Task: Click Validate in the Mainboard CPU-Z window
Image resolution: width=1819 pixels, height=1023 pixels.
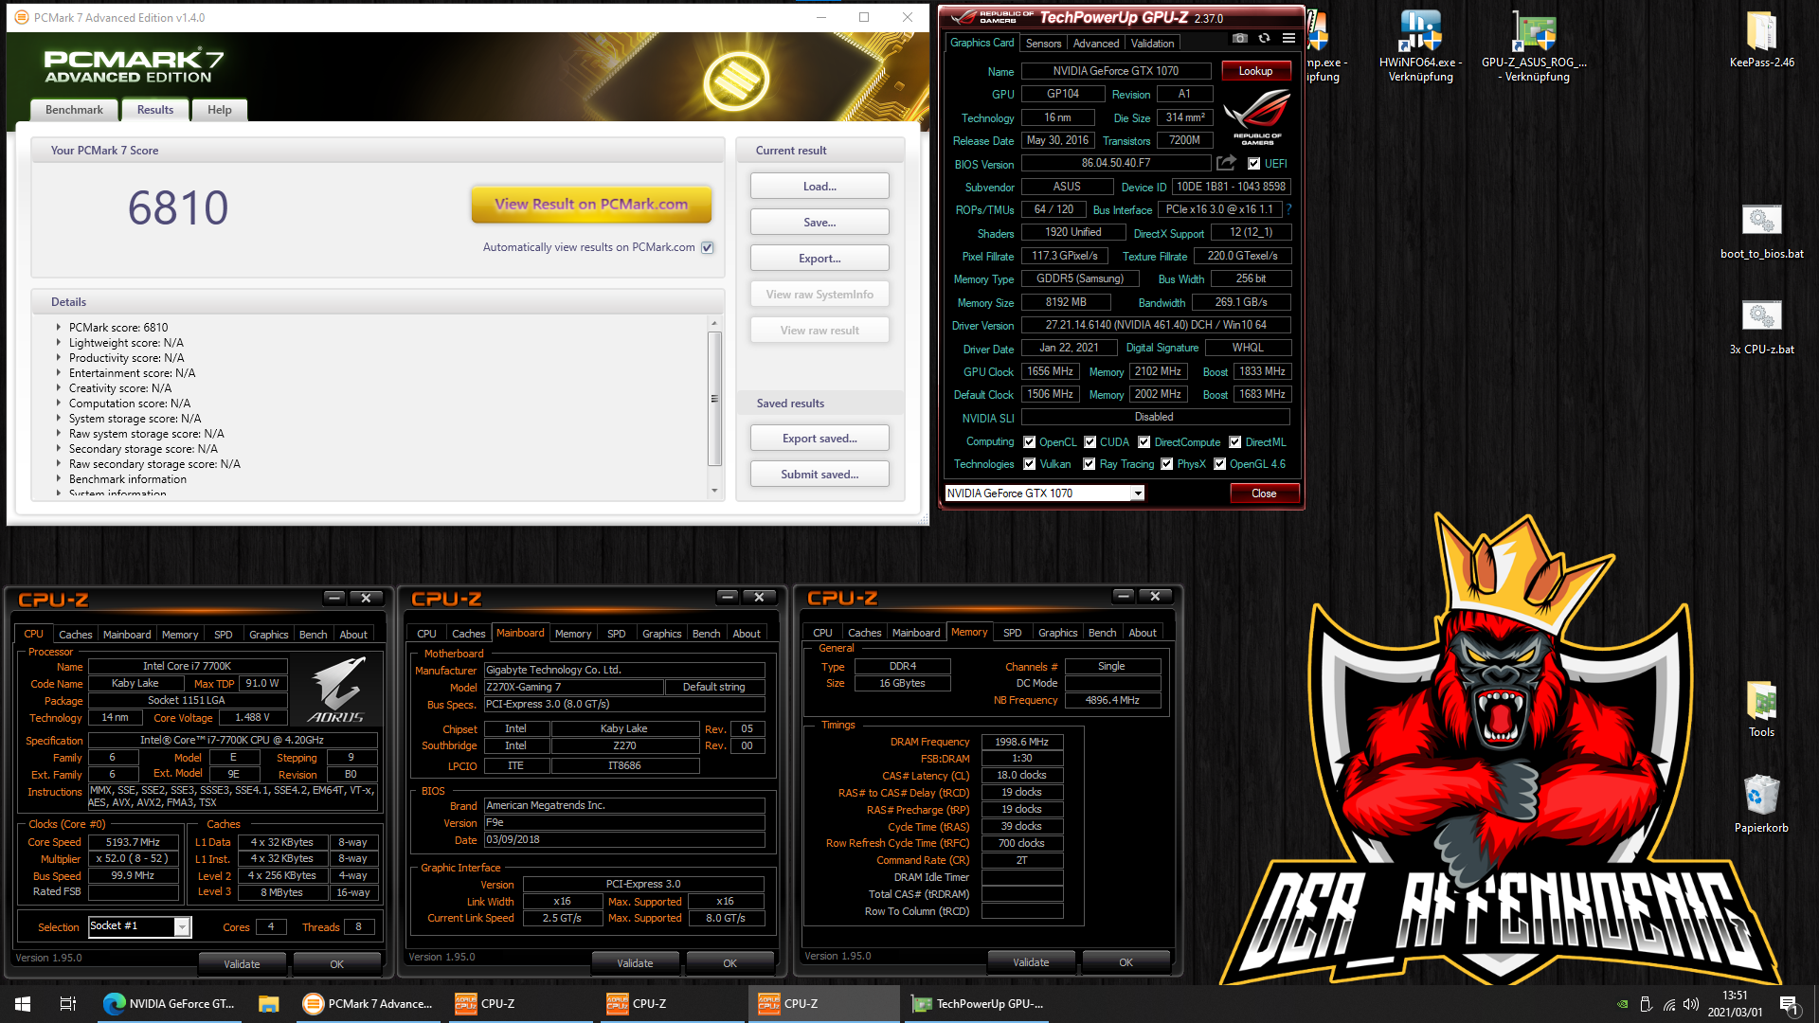Action: pyautogui.click(x=635, y=963)
